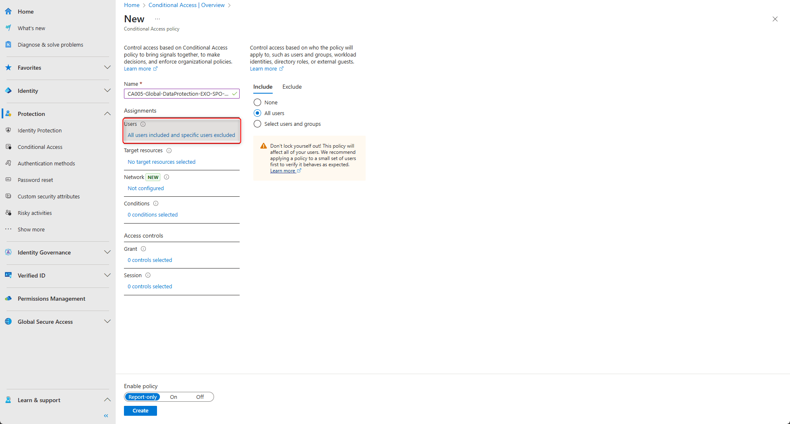This screenshot has height=424, width=790.
Task: Click the Learn & support person icon
Action: click(8, 400)
